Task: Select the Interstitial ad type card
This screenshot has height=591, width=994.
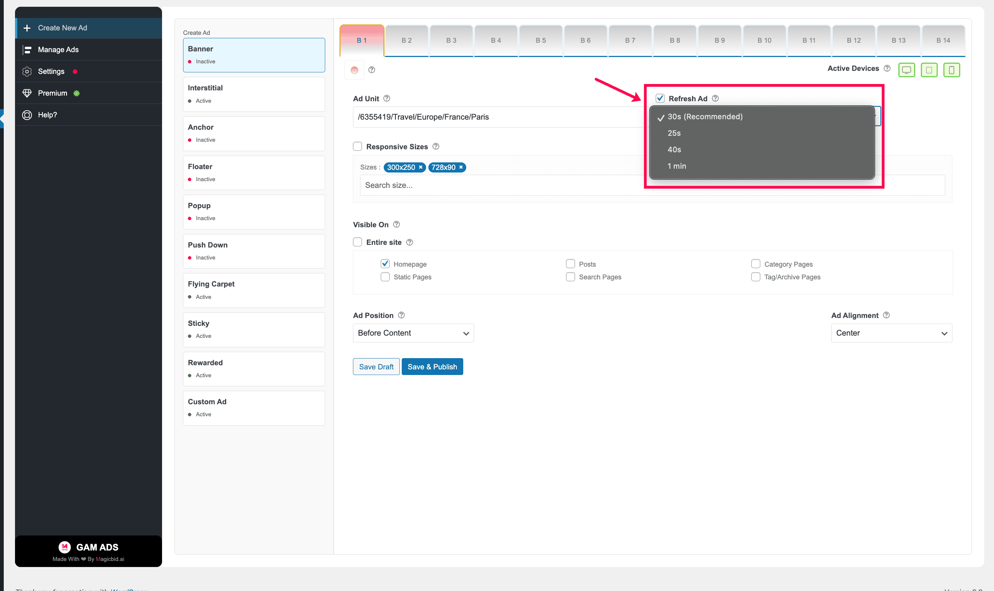Action: coord(254,94)
